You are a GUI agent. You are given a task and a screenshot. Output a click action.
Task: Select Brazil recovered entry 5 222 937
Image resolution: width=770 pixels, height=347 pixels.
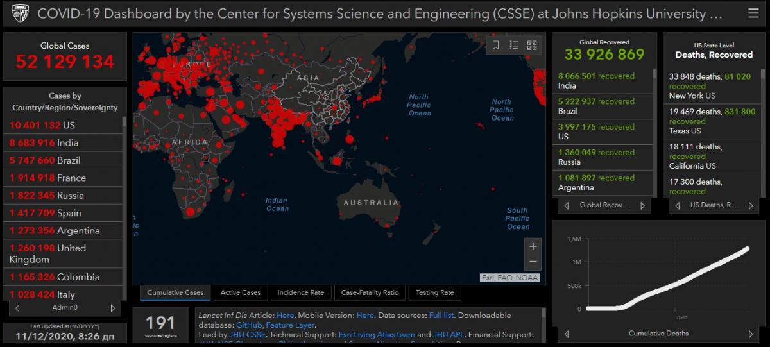pos(602,106)
